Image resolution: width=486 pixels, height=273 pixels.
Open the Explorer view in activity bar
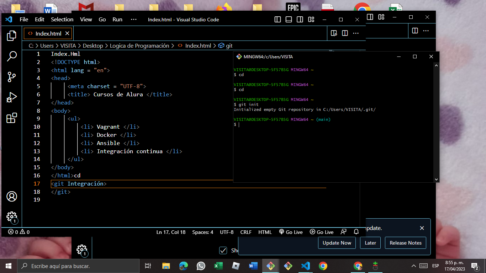[x=12, y=35]
